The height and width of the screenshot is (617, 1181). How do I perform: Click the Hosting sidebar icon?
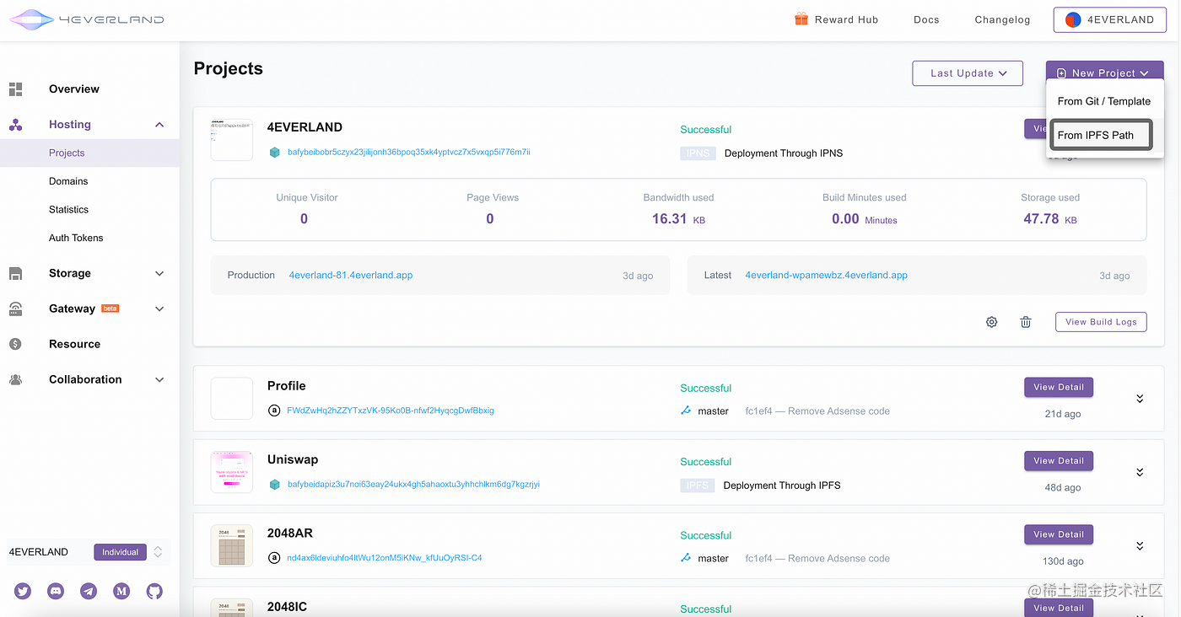coord(15,125)
